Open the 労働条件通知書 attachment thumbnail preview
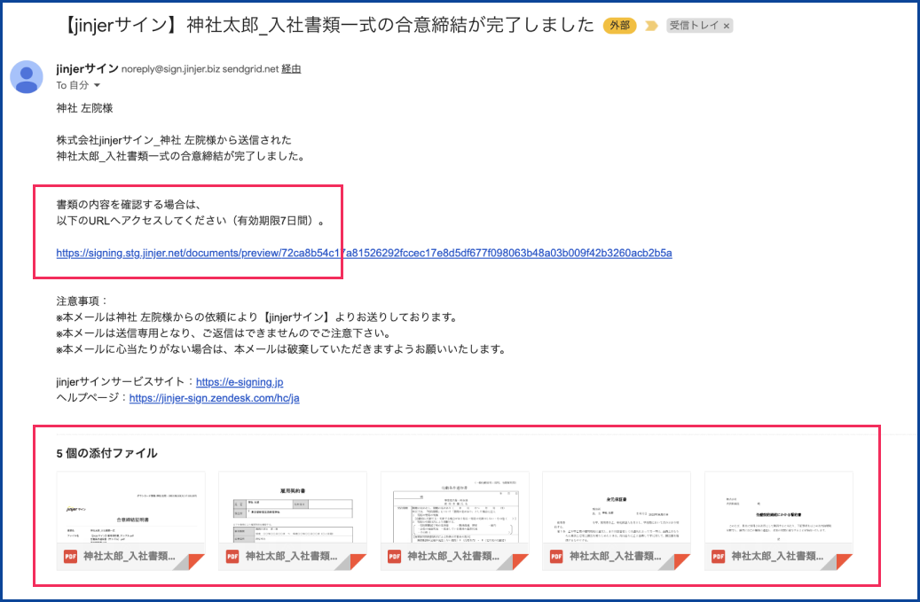 click(454, 510)
